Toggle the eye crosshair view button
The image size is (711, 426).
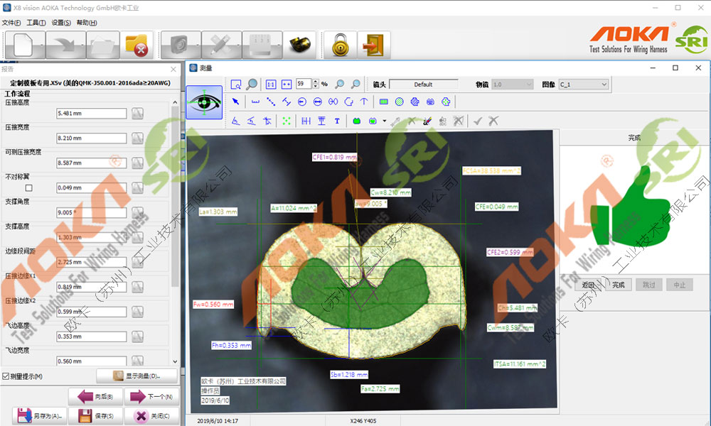pyautogui.click(x=204, y=102)
